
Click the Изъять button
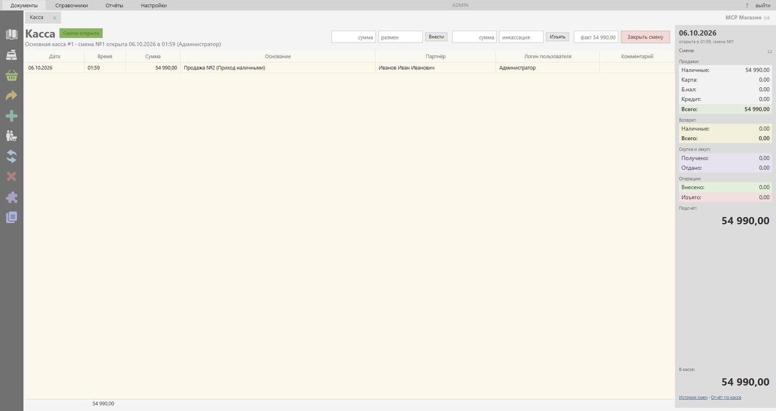[x=557, y=37]
